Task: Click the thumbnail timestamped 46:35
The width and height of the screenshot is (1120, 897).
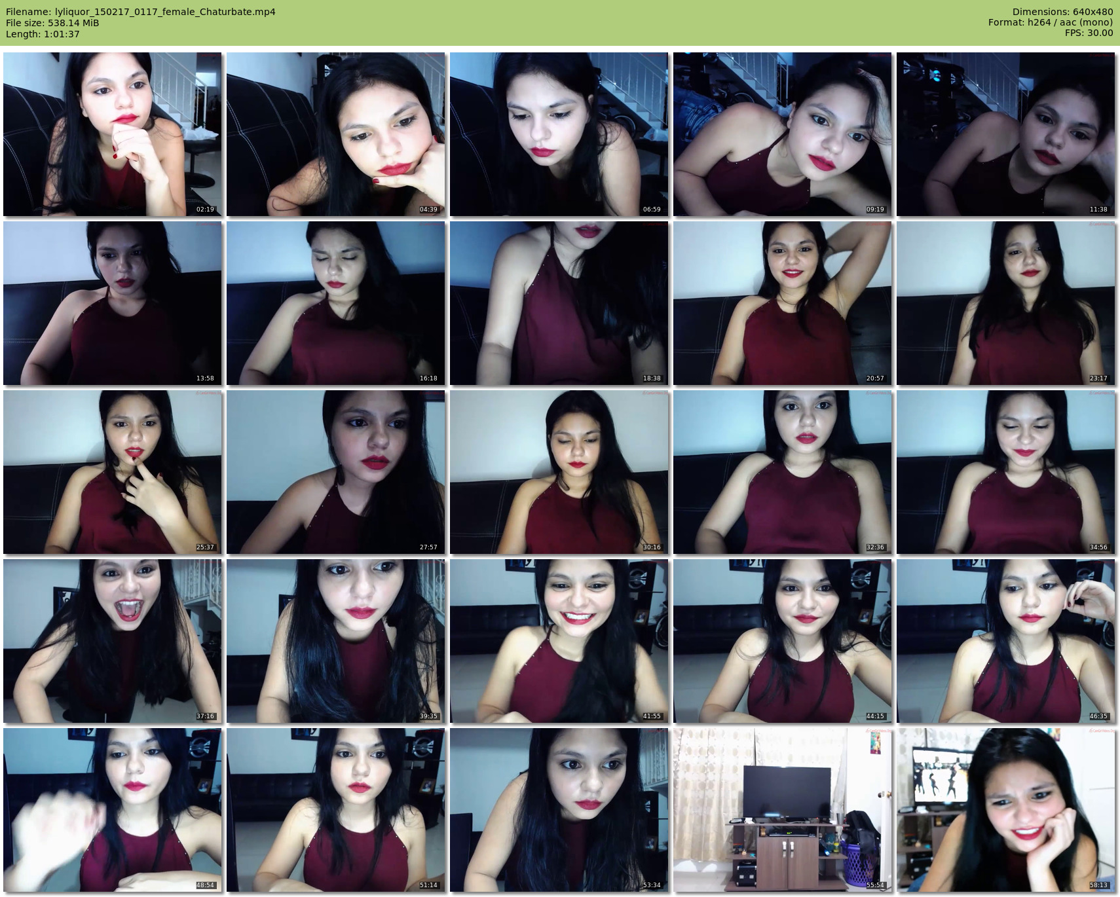Action: [1005, 641]
